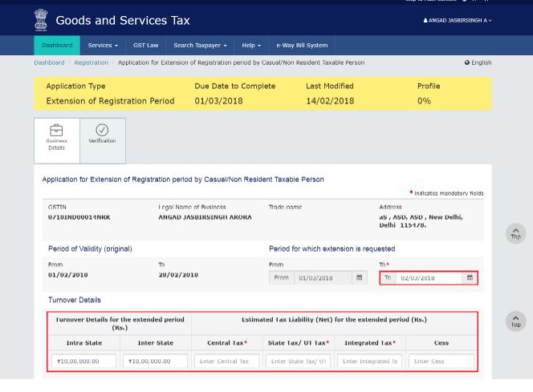
Task: Expand the Services dropdown menu
Action: 103,46
